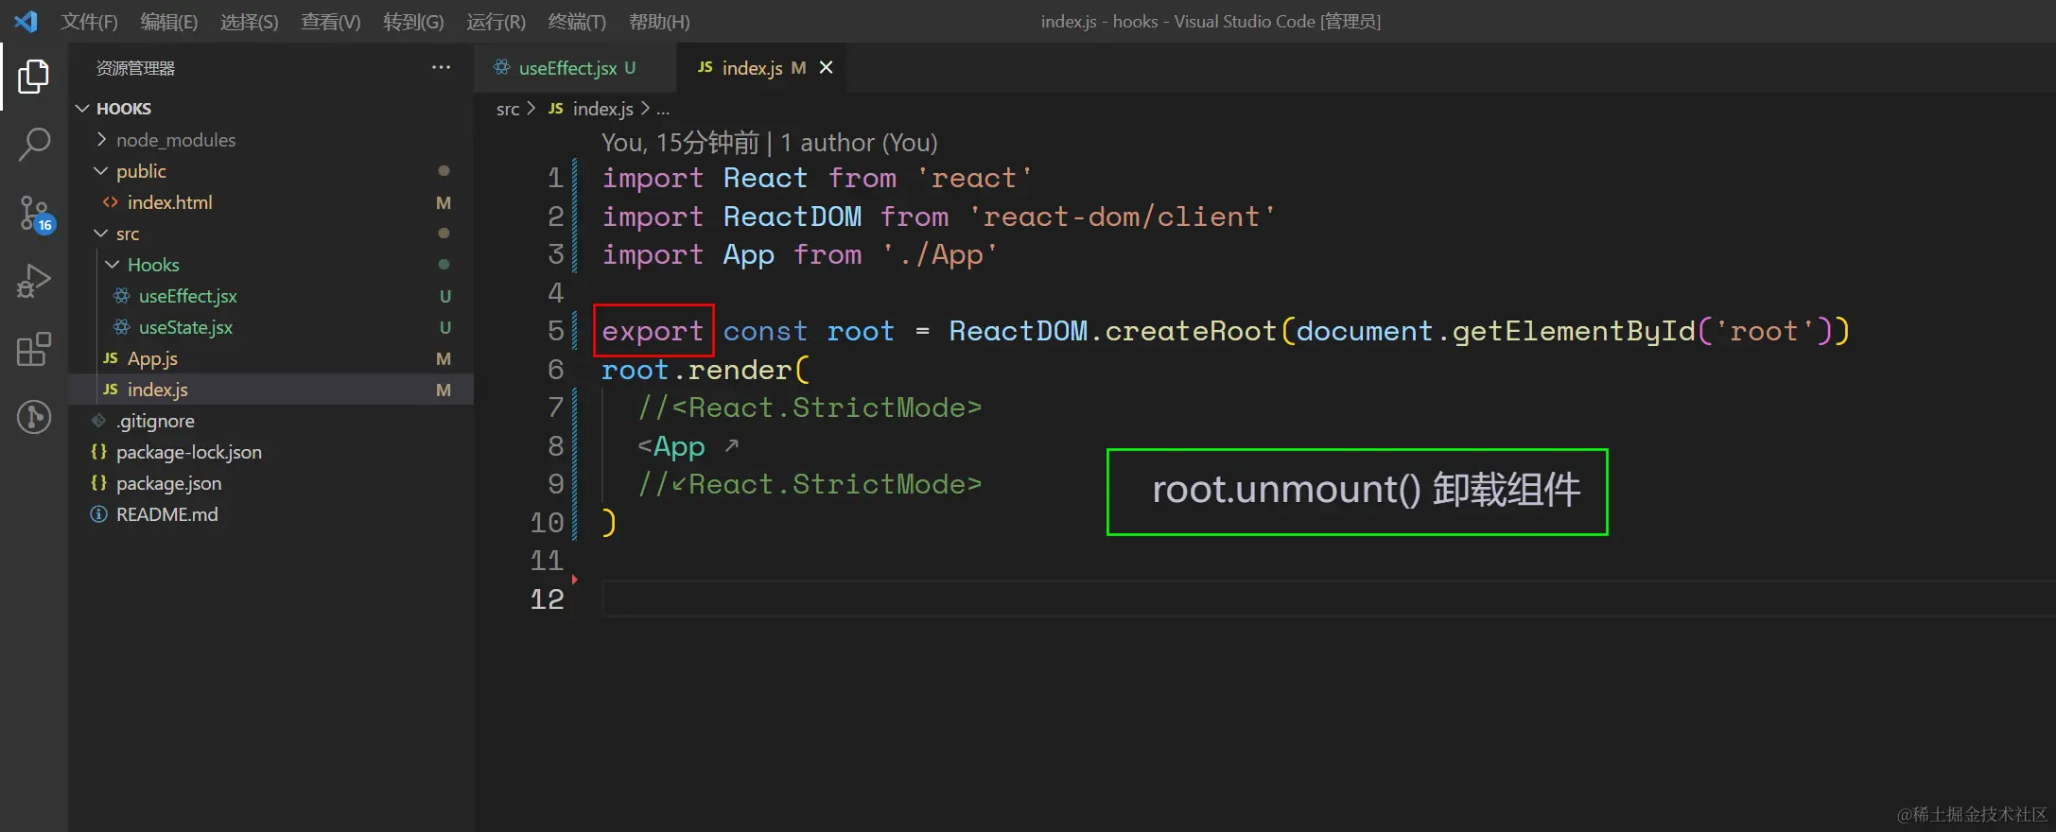The image size is (2056, 832).
Task: Click the <App tag on line 8
Action: click(x=671, y=446)
